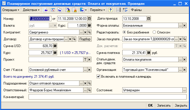The image size is (190, 110).
Task: Click the post document toolbar icon
Action: point(68,10)
